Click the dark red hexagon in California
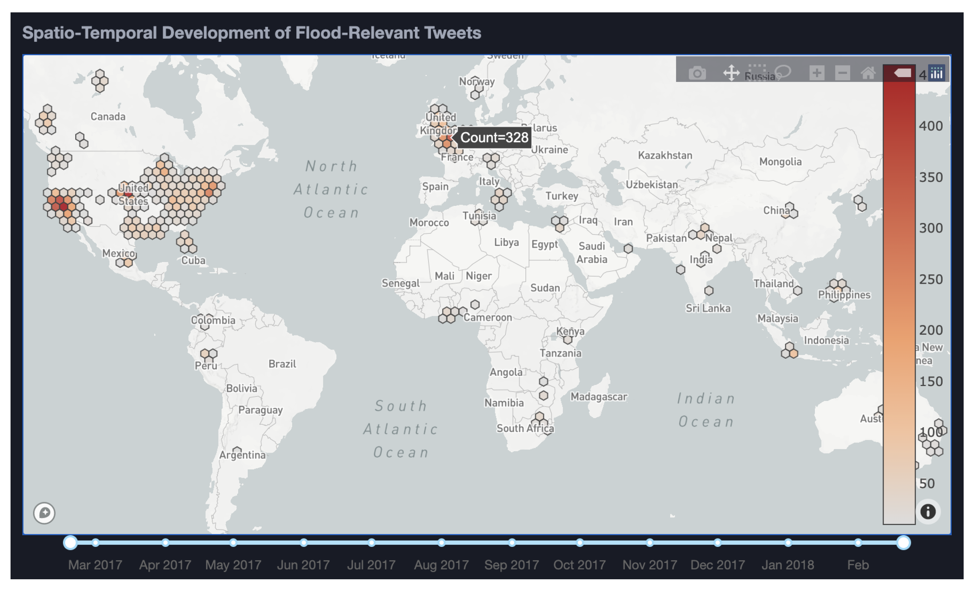The image size is (972, 592). point(64,206)
